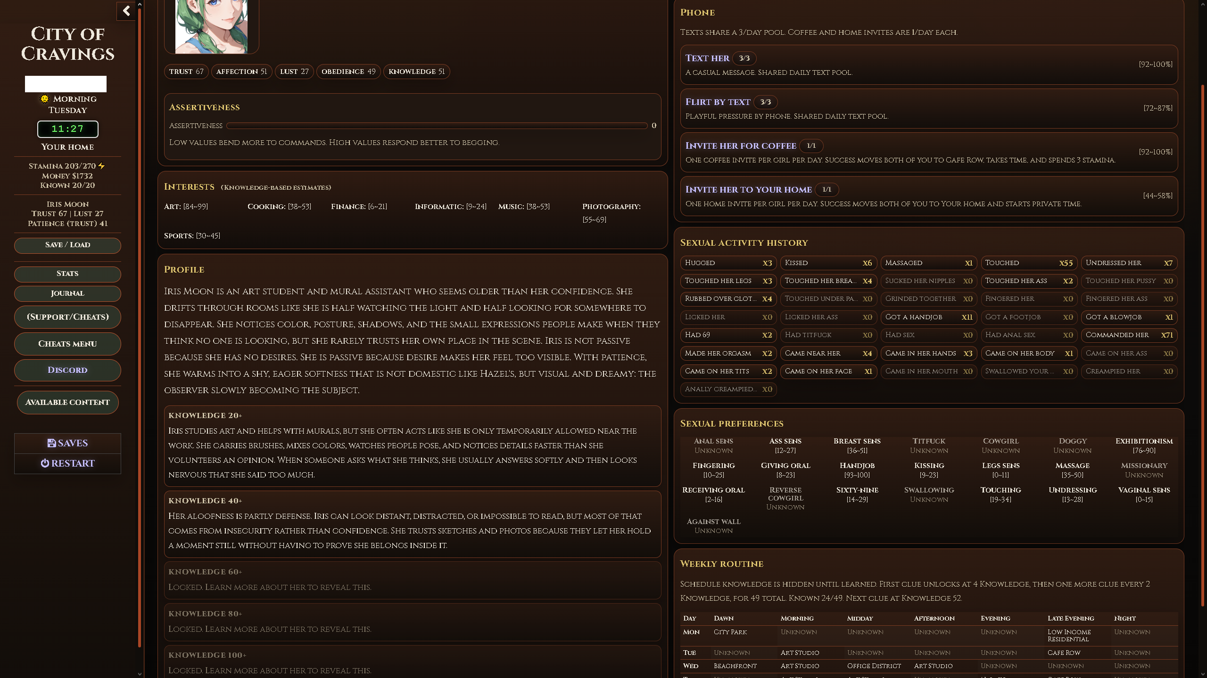Click the Exhibitionism preference [76~90]
1207x678 pixels.
click(1144, 445)
